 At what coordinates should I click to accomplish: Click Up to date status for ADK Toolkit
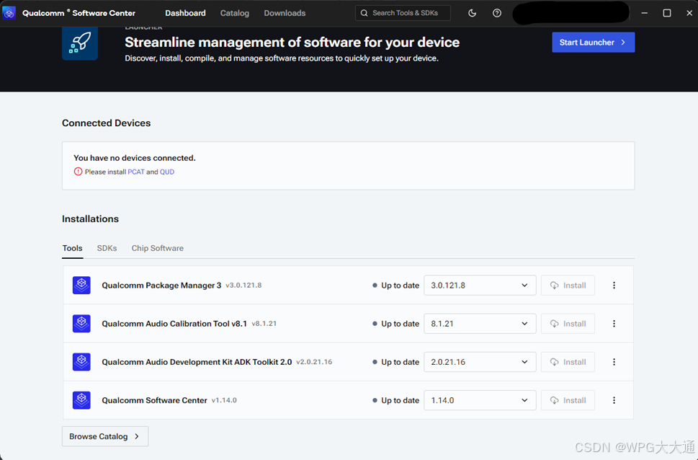tap(395, 362)
